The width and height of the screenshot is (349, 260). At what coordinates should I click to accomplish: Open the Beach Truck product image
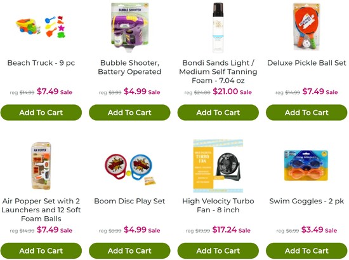coord(41,27)
